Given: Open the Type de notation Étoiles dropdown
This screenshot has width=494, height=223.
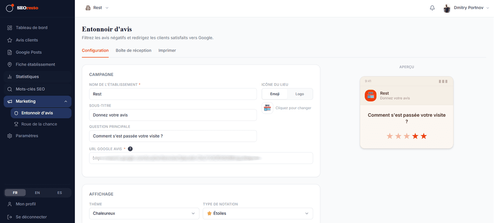Looking at the screenshot, I should [258, 214].
